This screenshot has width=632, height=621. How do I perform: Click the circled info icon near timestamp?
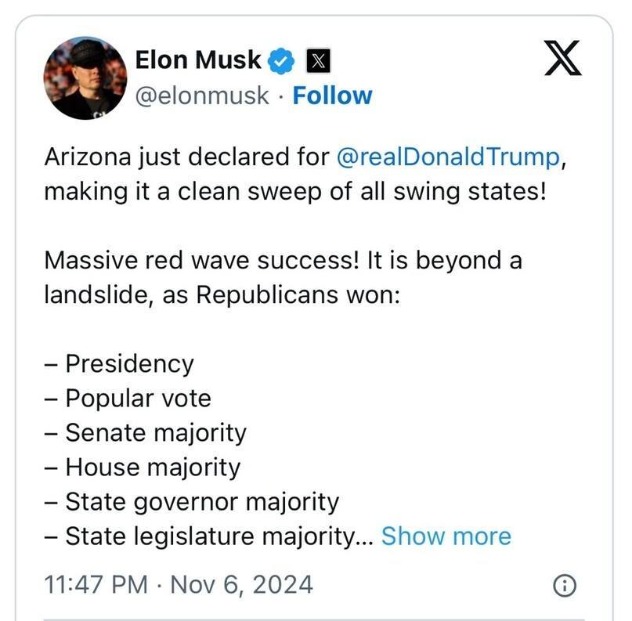pos(565,585)
